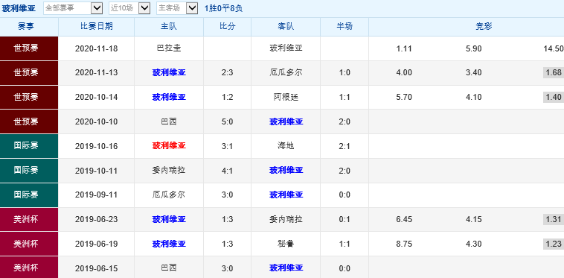Select the 比分 column header
Image resolution: width=564 pixels, height=278 pixels.
tap(228, 26)
